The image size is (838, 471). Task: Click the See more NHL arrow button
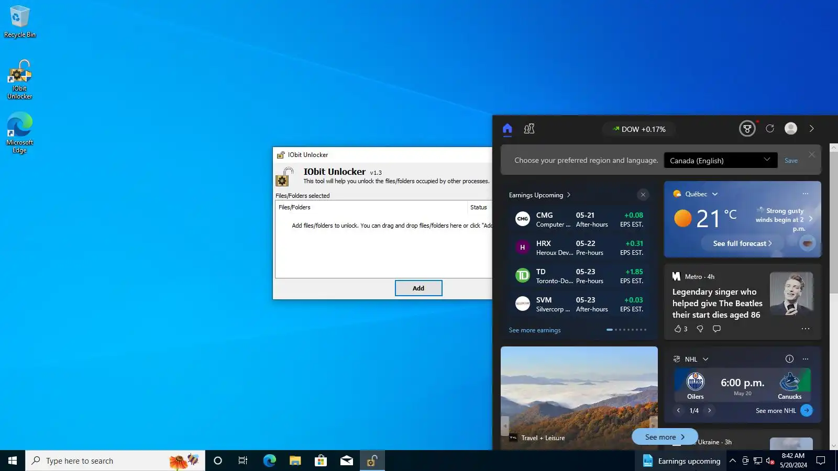[807, 410]
